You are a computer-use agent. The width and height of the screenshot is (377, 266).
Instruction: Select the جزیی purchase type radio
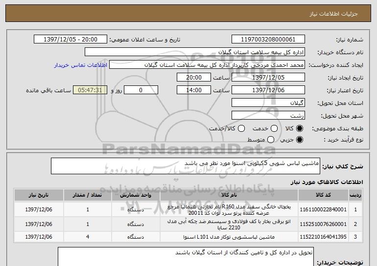(x=300, y=140)
